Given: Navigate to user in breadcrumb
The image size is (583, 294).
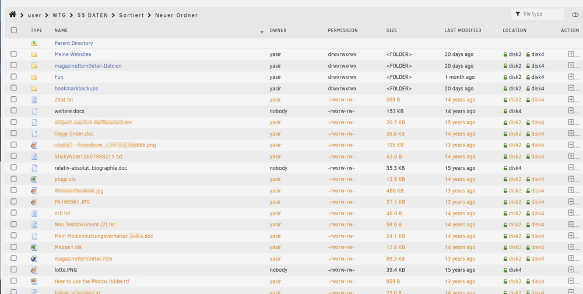Looking at the screenshot, I should [34, 15].
